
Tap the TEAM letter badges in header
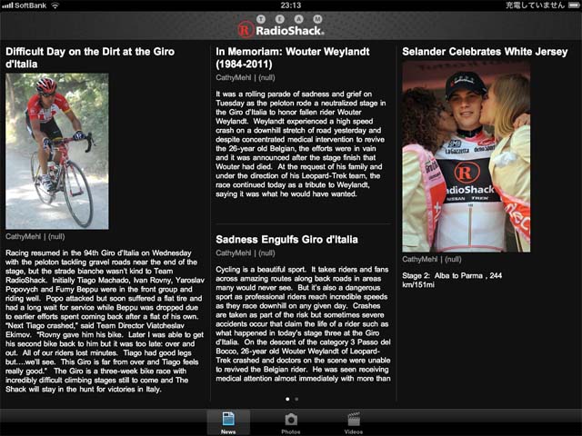(x=289, y=19)
